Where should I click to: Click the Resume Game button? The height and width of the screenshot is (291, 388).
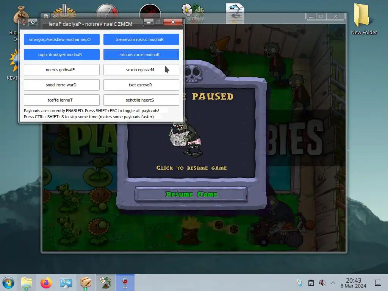point(191,194)
